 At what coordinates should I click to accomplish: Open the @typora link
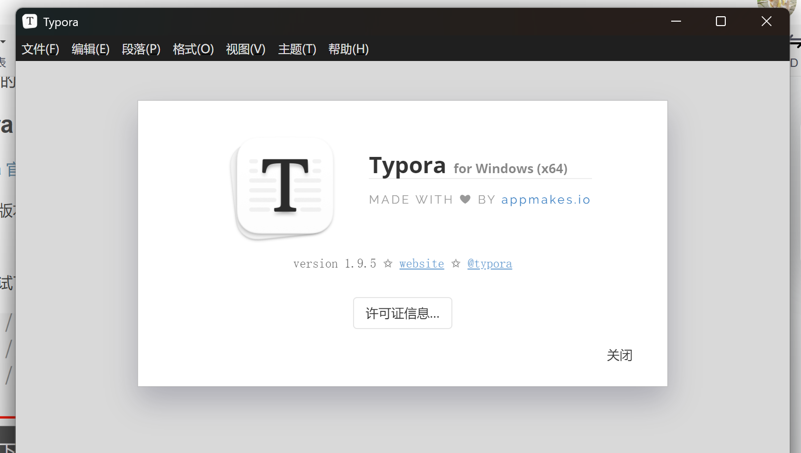click(x=490, y=264)
